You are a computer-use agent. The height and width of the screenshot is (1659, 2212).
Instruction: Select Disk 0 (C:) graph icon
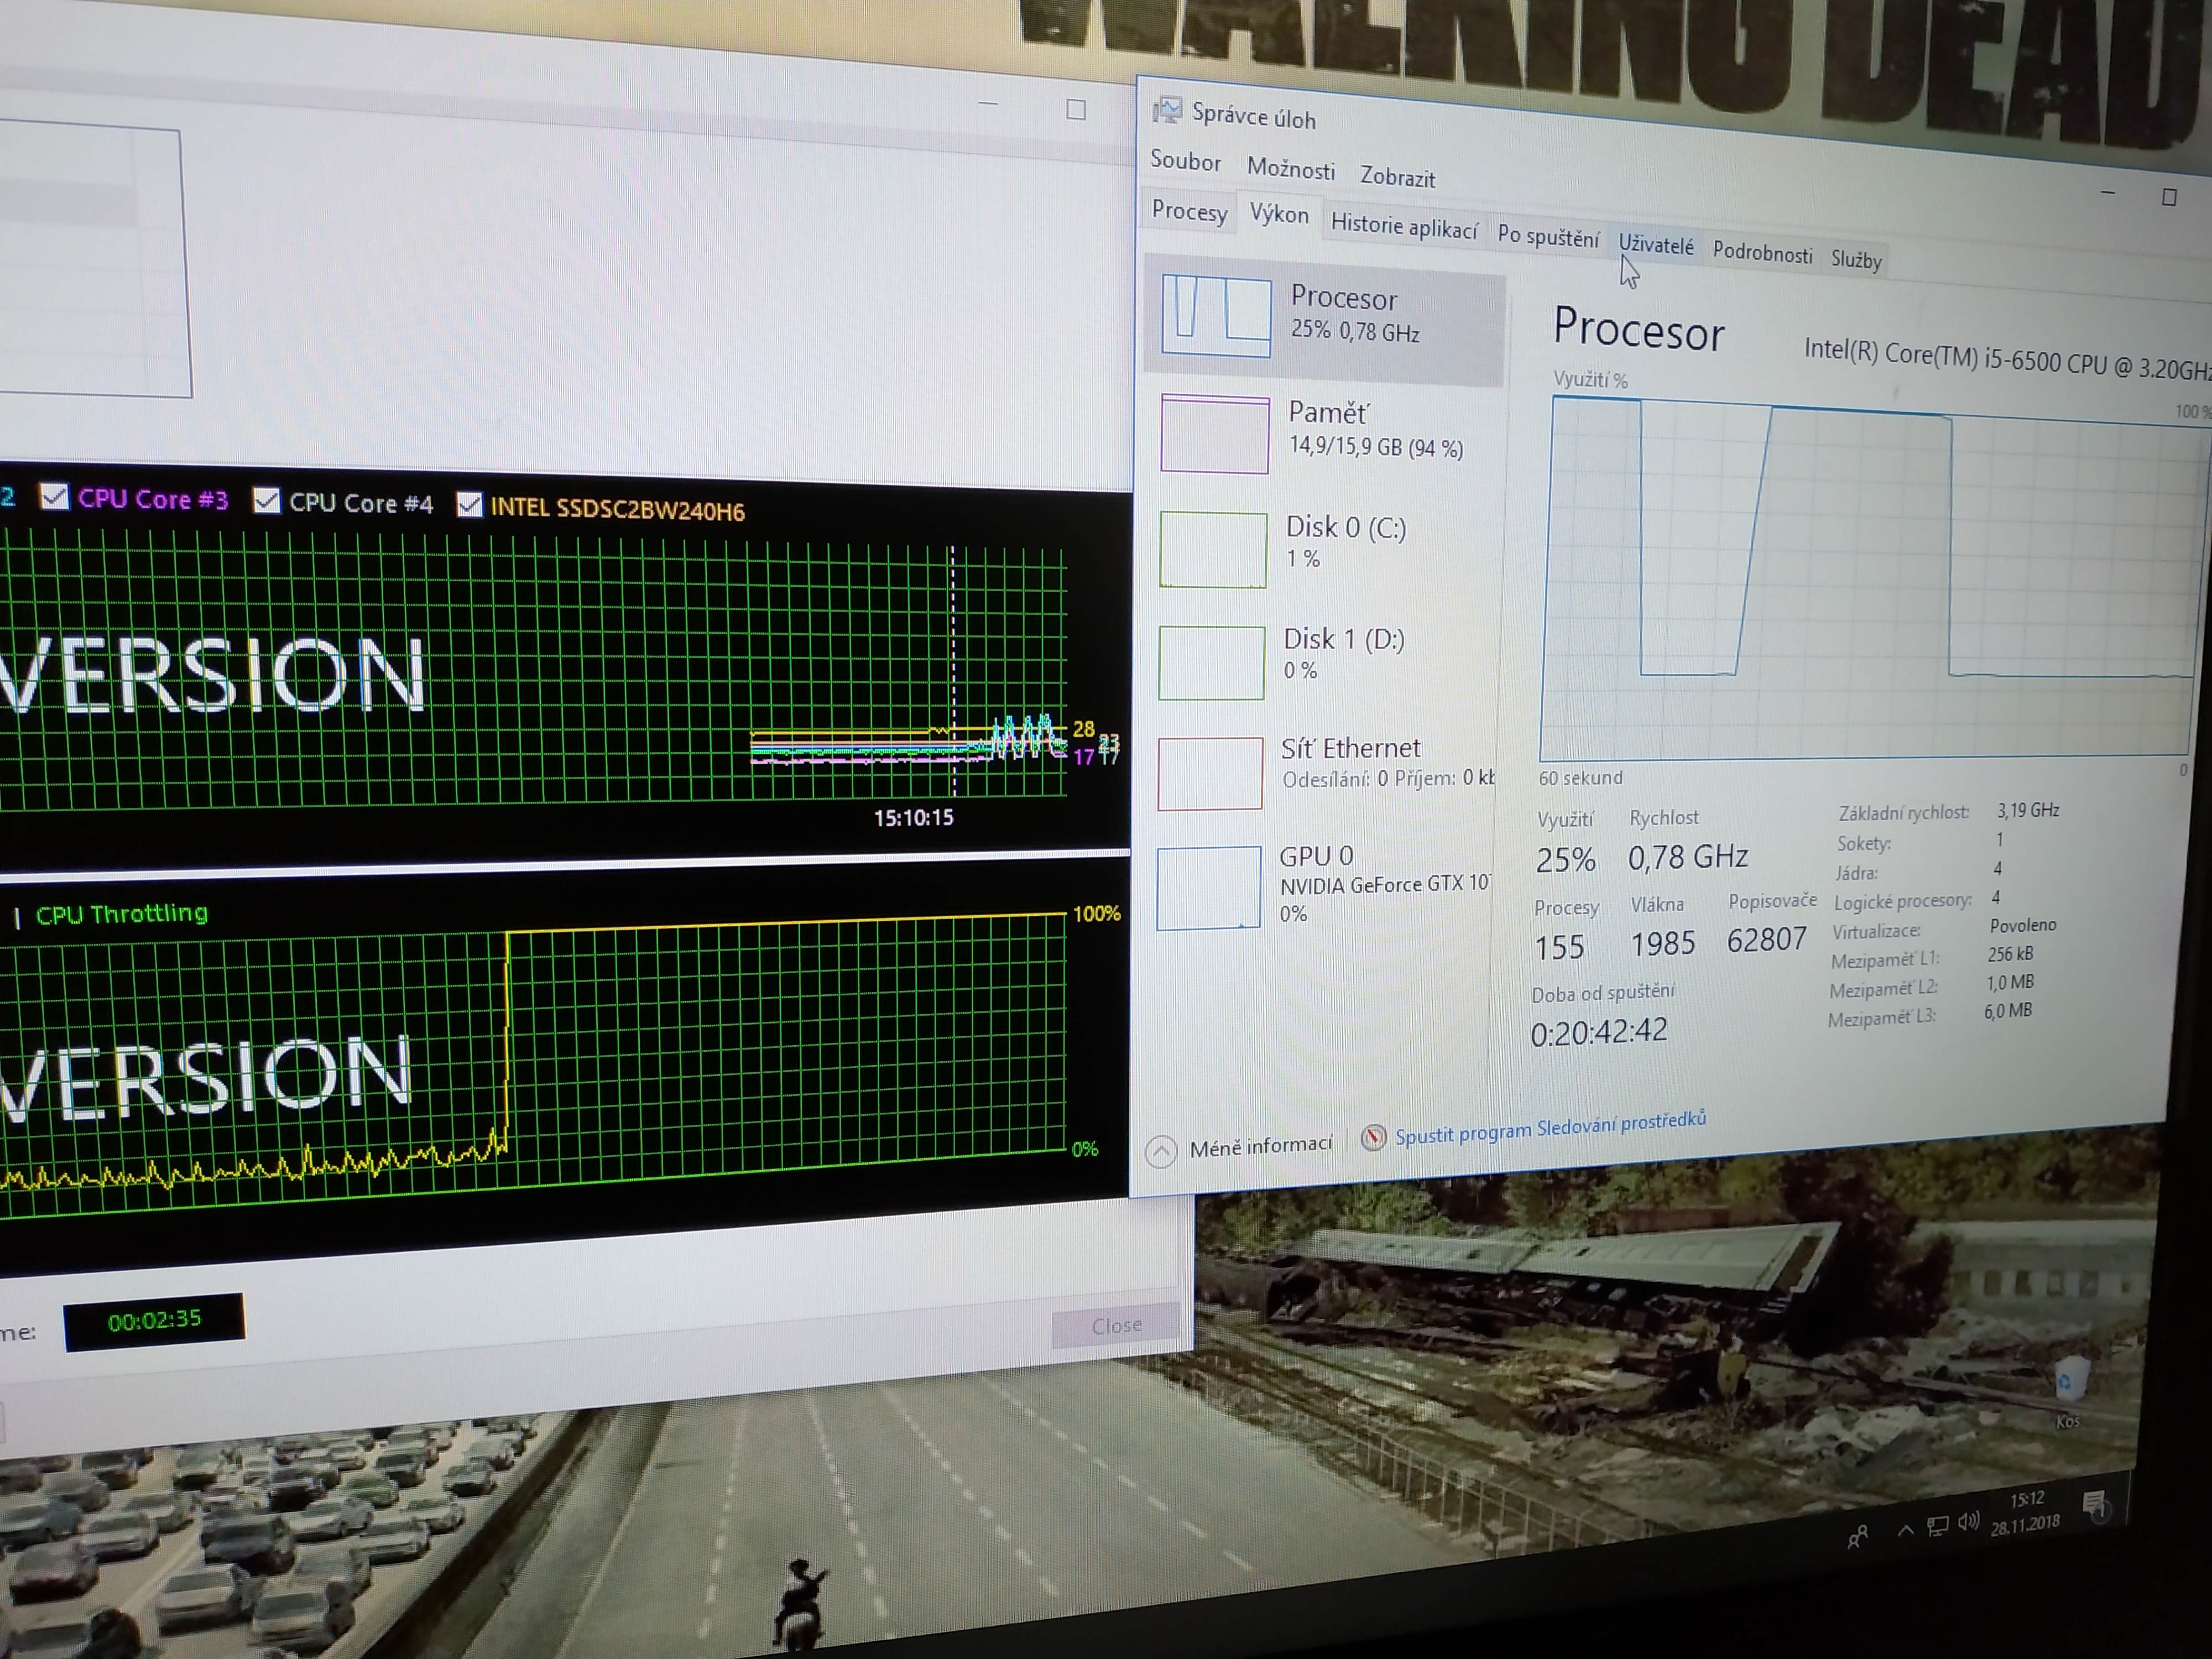click(x=1212, y=549)
